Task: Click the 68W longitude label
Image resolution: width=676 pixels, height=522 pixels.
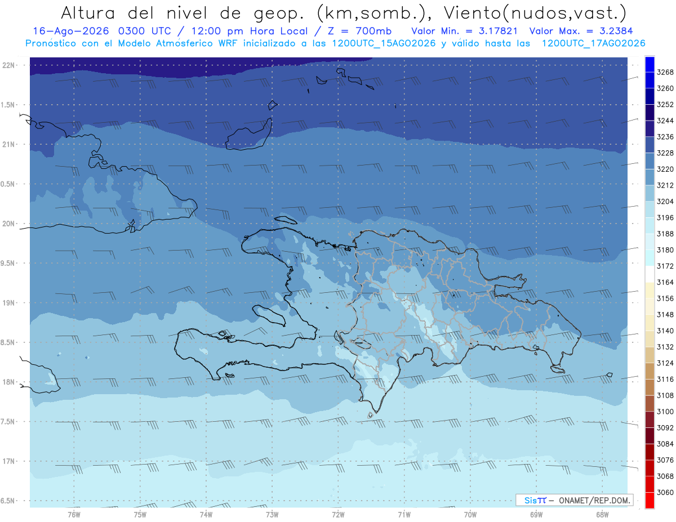Action: tap(602, 514)
